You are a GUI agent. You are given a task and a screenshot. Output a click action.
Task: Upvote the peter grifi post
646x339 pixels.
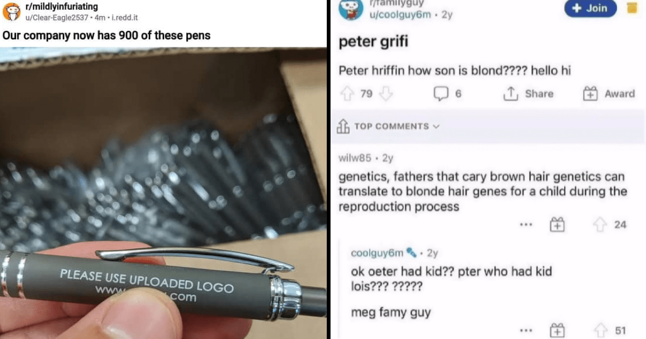tap(347, 94)
